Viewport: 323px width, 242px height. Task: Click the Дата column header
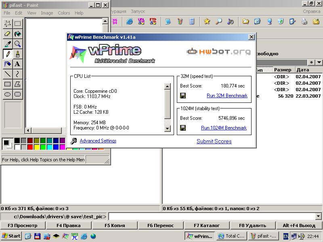point(308,70)
